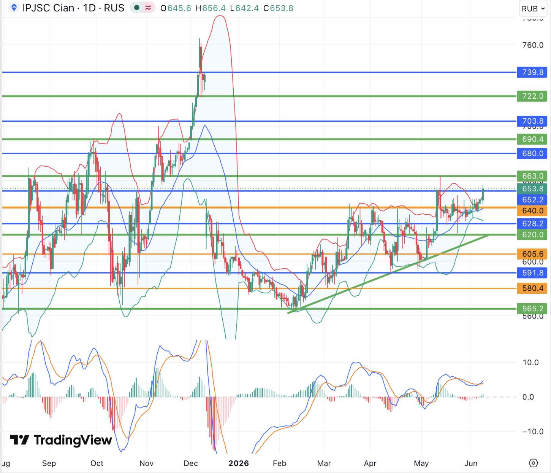This screenshot has width=551, height=473.
Task: Click the close value C653.8 in the header
Action: pos(278,8)
